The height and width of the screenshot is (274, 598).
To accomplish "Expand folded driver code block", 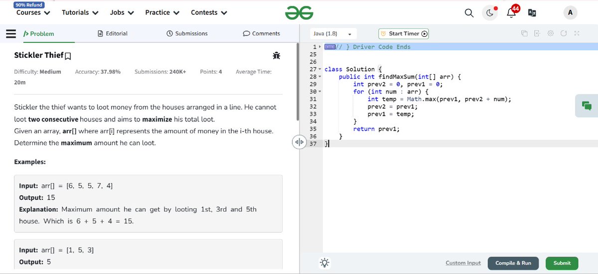I will point(329,47).
